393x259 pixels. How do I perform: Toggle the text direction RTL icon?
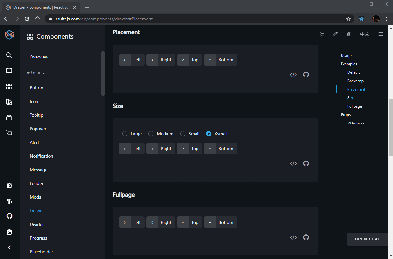[9, 201]
